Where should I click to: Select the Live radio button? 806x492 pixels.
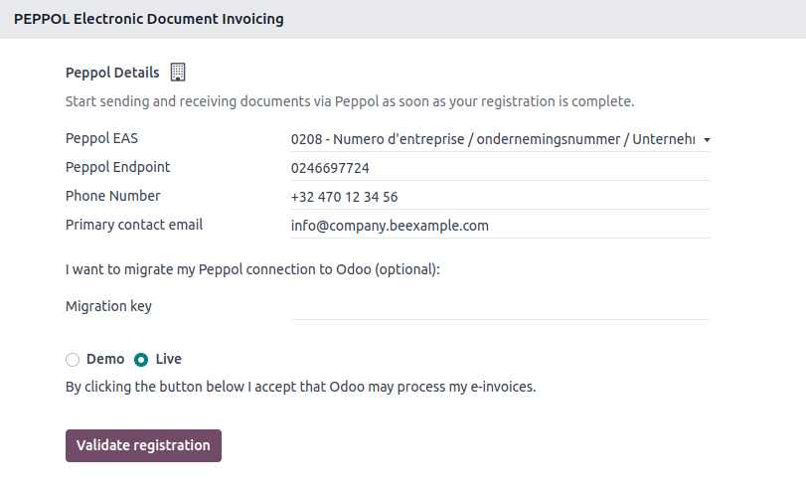pos(141,360)
